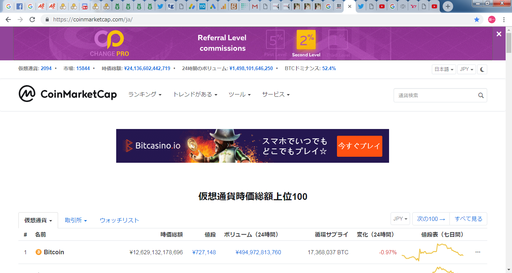Screen dimensions: 512x273
Task: Click the 仮想通貨 count 2094
Action: pos(46,69)
